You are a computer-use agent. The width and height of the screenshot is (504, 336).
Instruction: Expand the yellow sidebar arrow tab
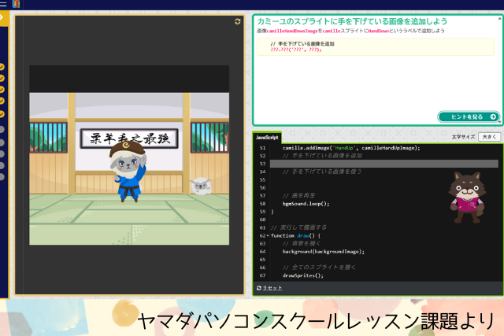point(3,17)
